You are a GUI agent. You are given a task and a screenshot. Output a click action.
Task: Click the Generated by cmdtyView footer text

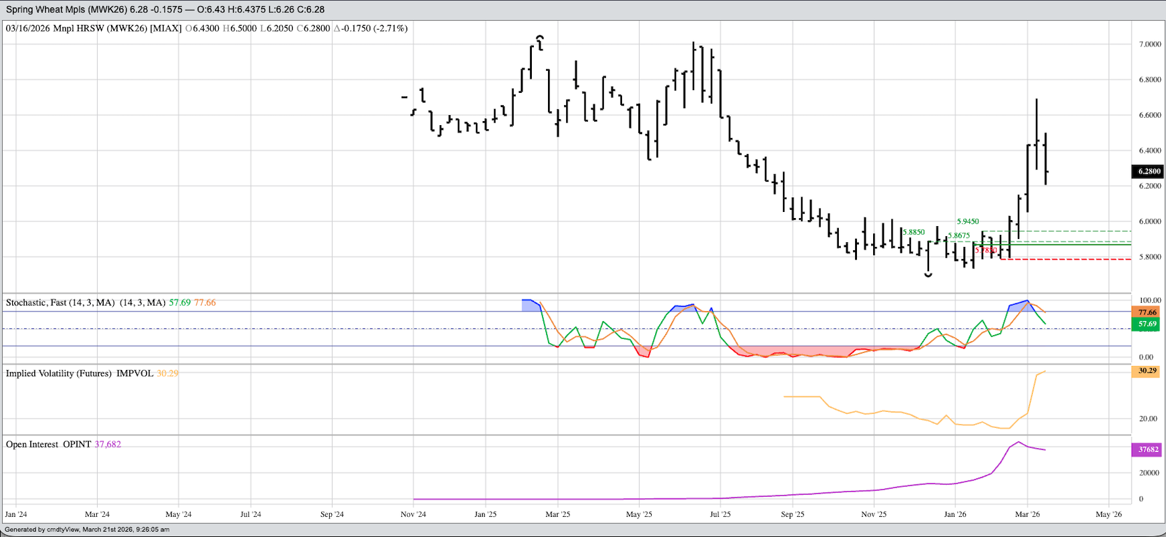coord(87,530)
